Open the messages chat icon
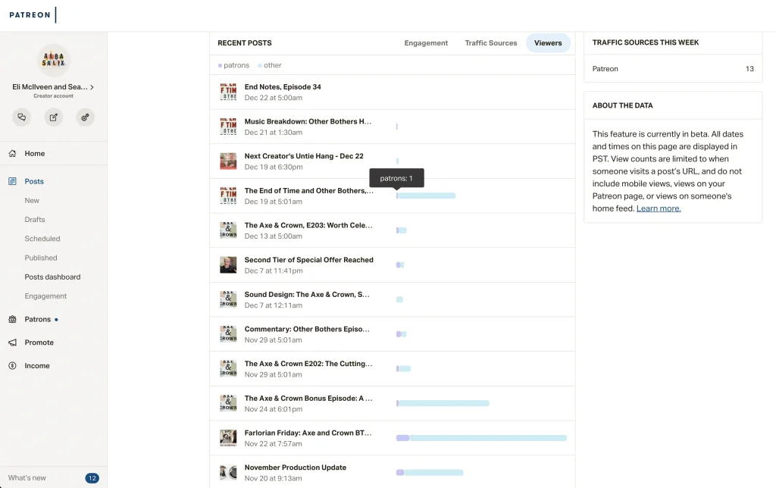 pos(22,117)
